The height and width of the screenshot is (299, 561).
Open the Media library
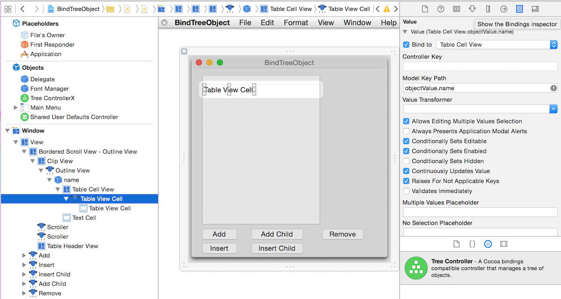503,244
